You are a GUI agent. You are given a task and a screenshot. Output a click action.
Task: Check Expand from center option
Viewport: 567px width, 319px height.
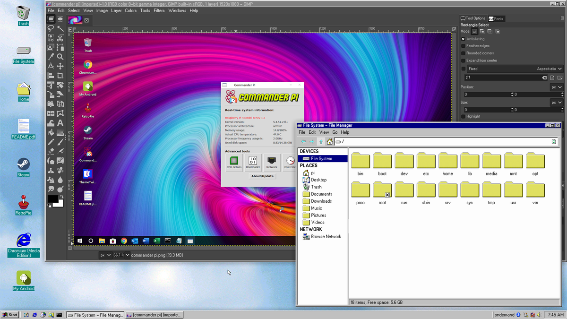coord(463,60)
